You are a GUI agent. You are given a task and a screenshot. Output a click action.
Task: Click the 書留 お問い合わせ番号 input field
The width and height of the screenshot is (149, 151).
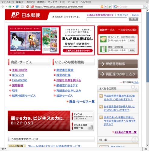[118, 50]
